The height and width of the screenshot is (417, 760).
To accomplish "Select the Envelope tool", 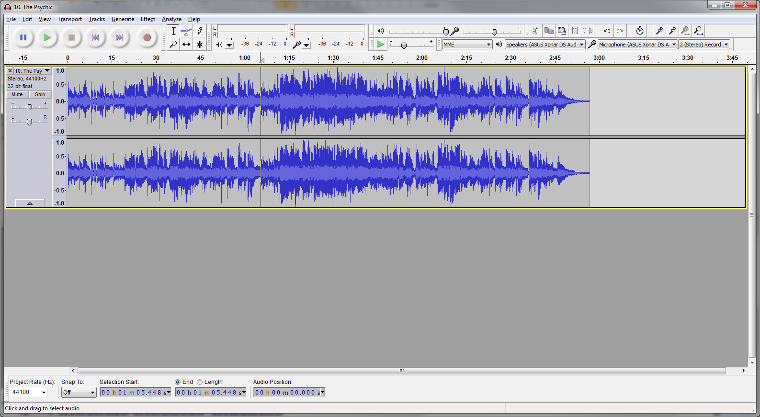I will pos(186,31).
